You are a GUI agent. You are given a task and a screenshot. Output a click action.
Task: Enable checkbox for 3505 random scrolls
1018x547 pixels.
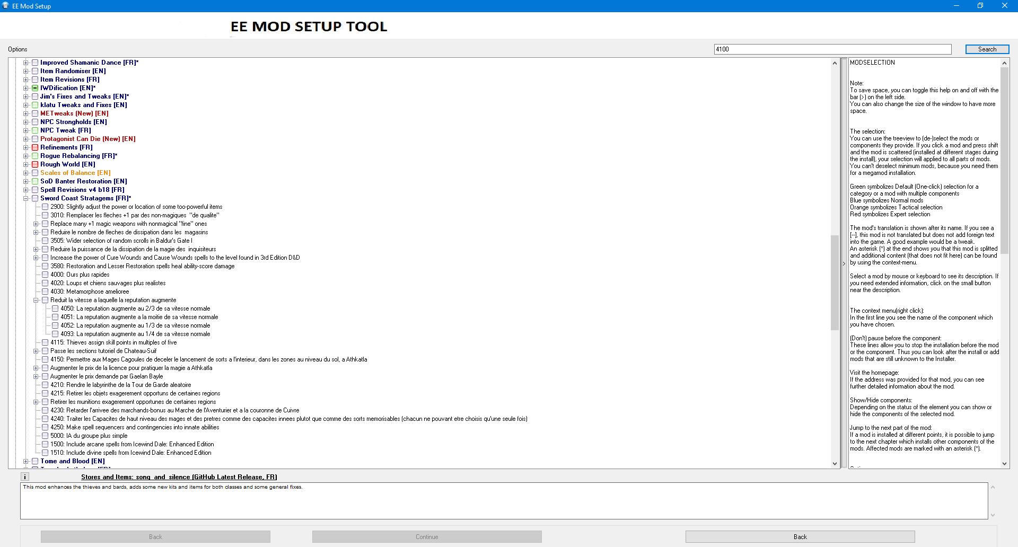(x=45, y=241)
